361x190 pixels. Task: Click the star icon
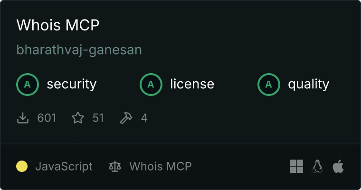(x=78, y=118)
